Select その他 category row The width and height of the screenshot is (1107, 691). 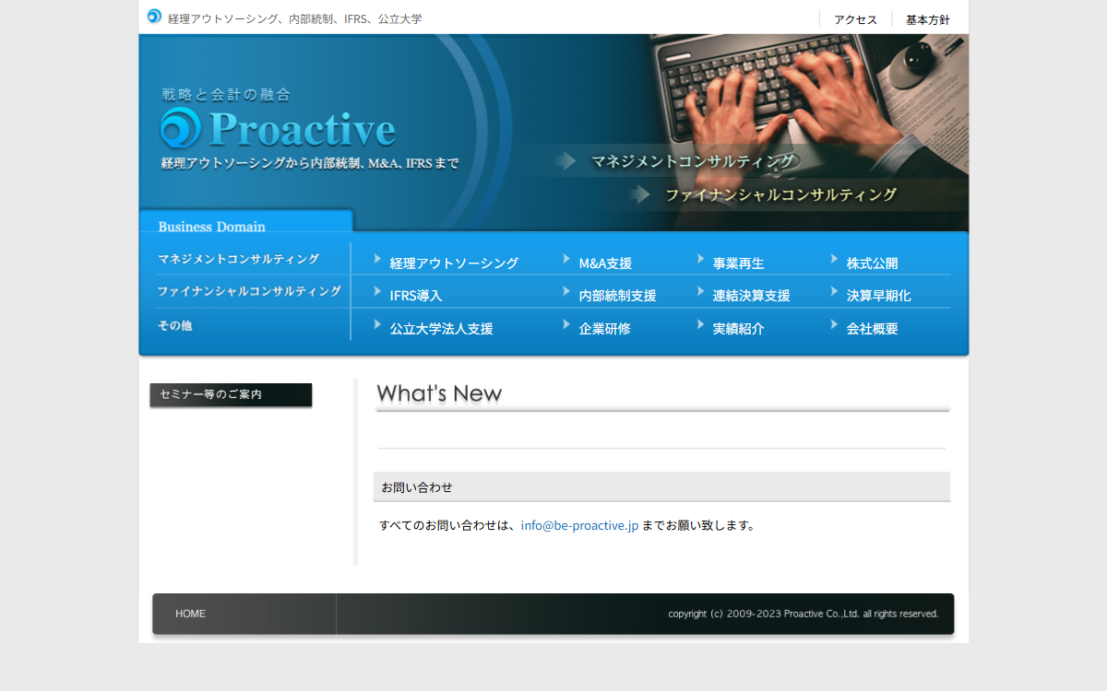(174, 325)
